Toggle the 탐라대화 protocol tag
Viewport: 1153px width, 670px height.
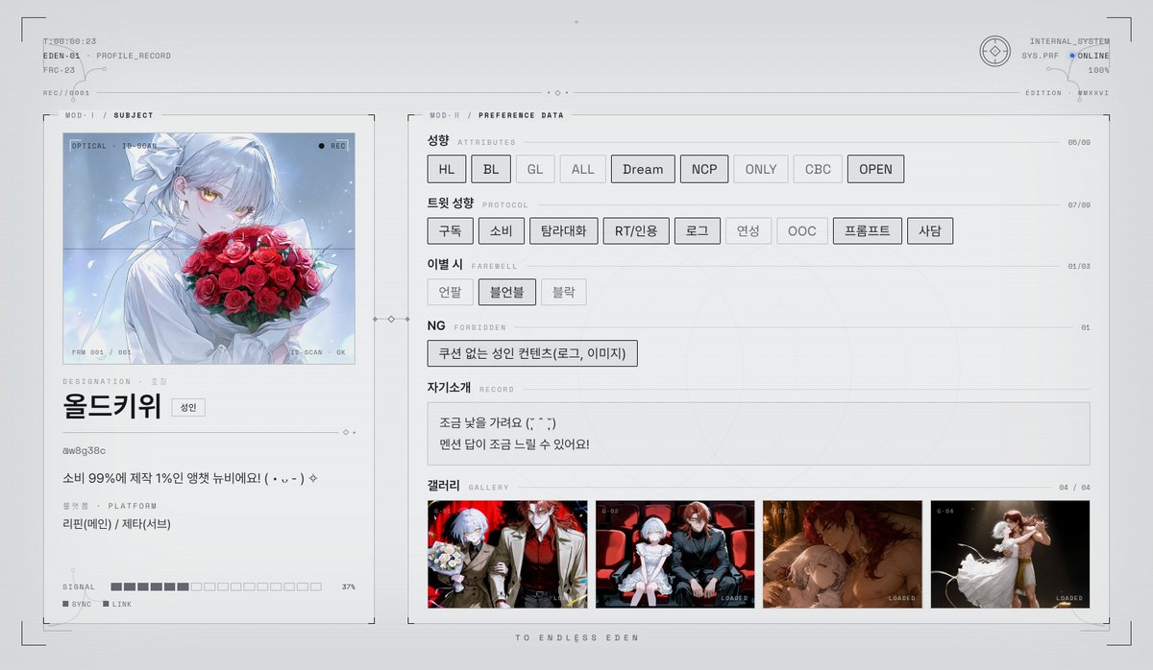(x=563, y=230)
